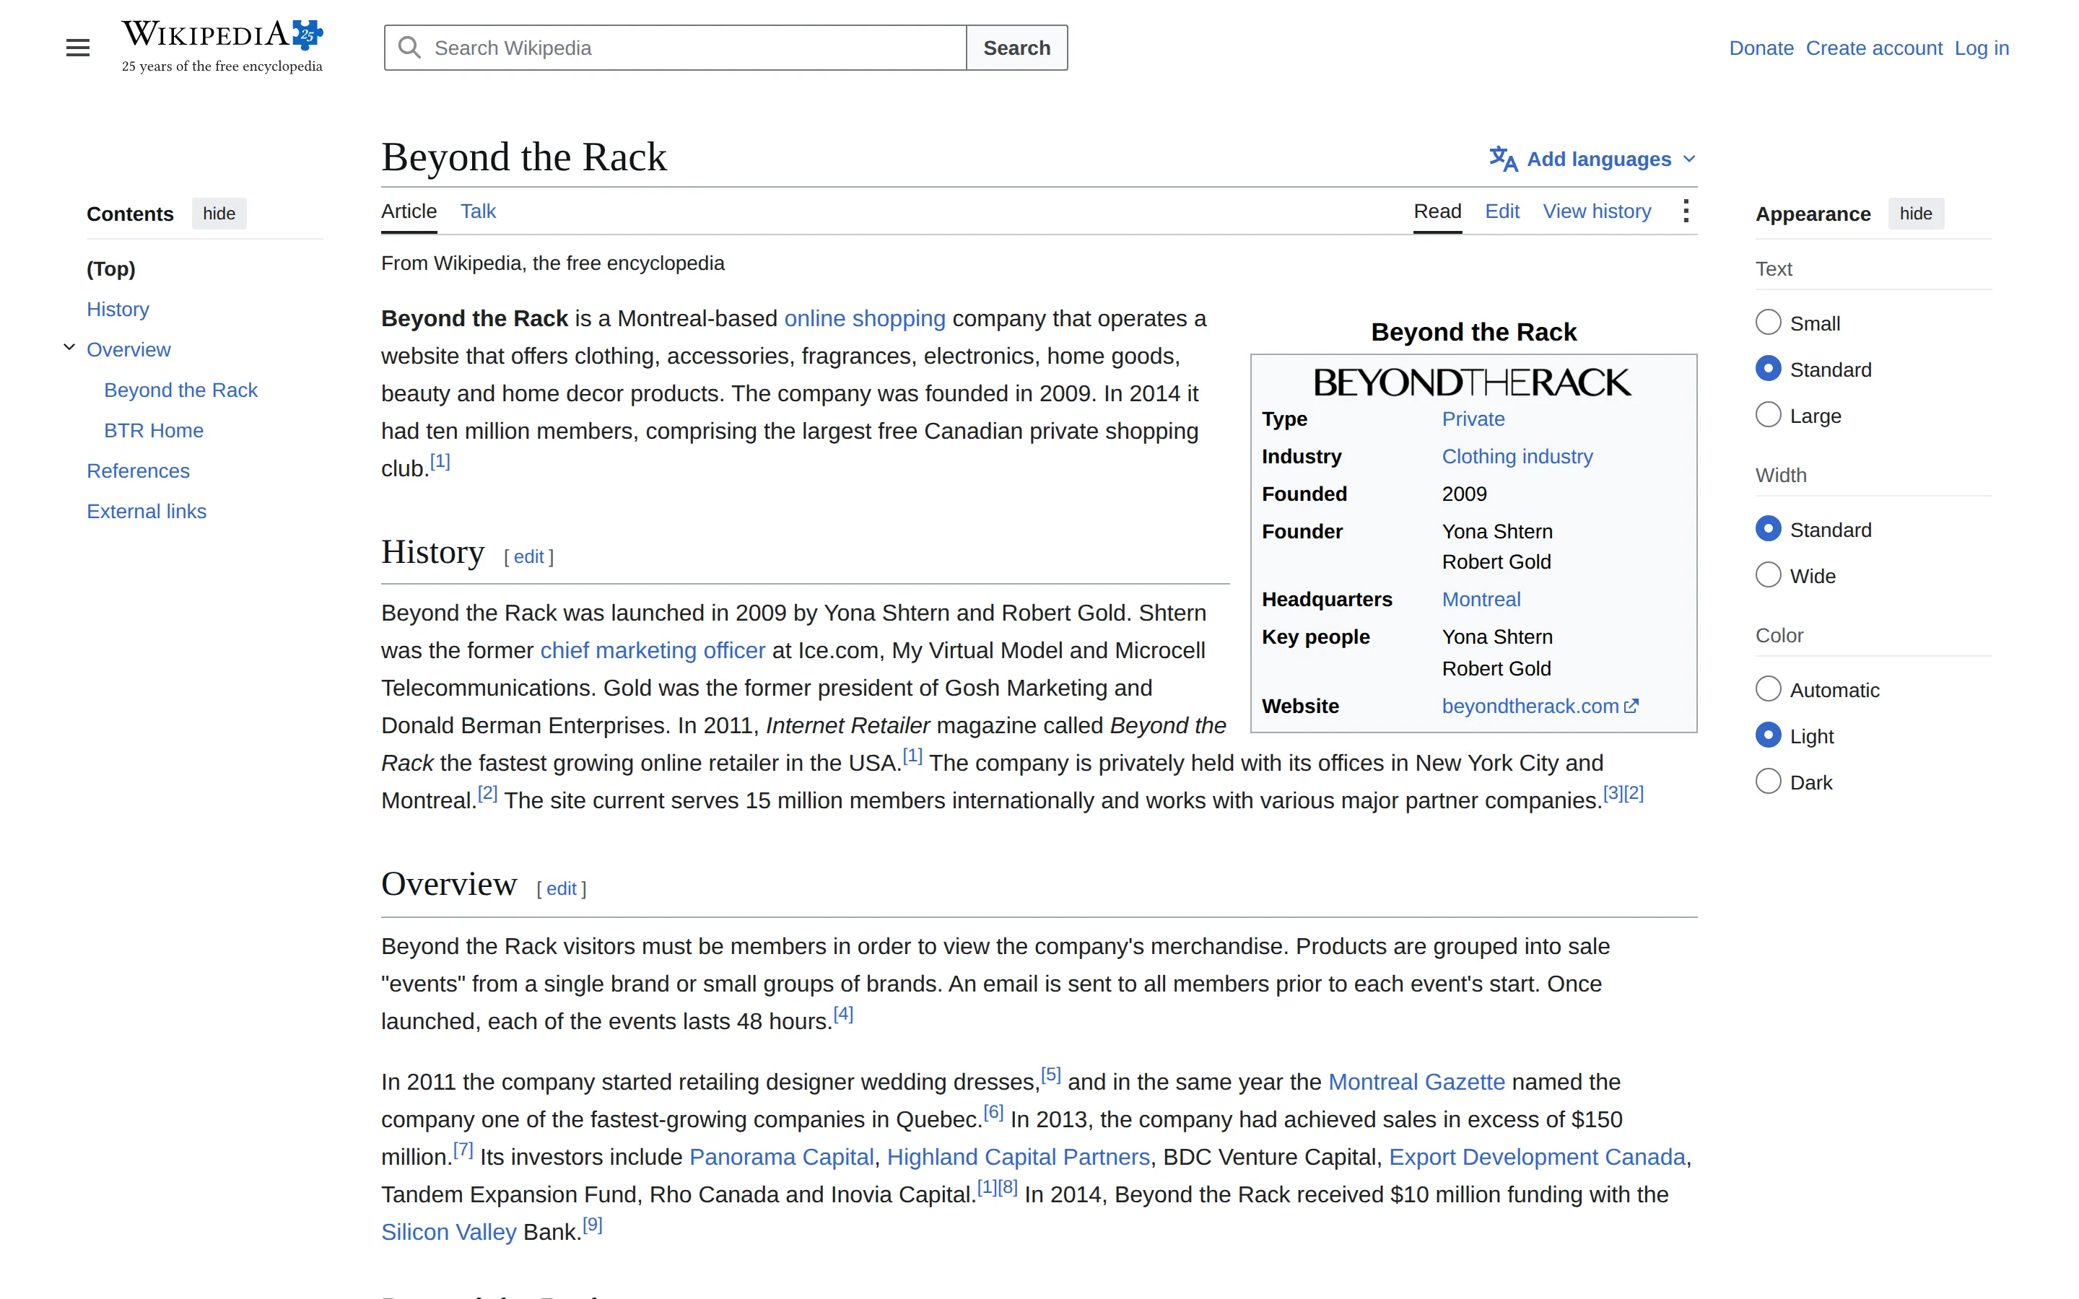The height and width of the screenshot is (1299, 2079).
Task: Click the edit link beside History heading
Action: 528,556
